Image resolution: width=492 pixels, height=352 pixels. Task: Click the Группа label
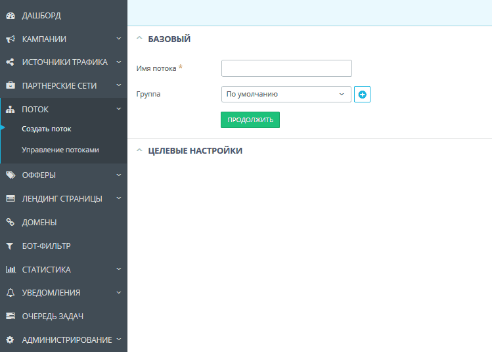coord(148,94)
